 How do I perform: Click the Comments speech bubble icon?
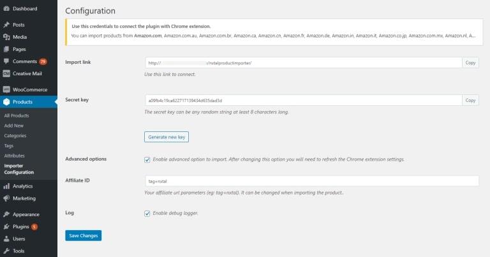6,61
